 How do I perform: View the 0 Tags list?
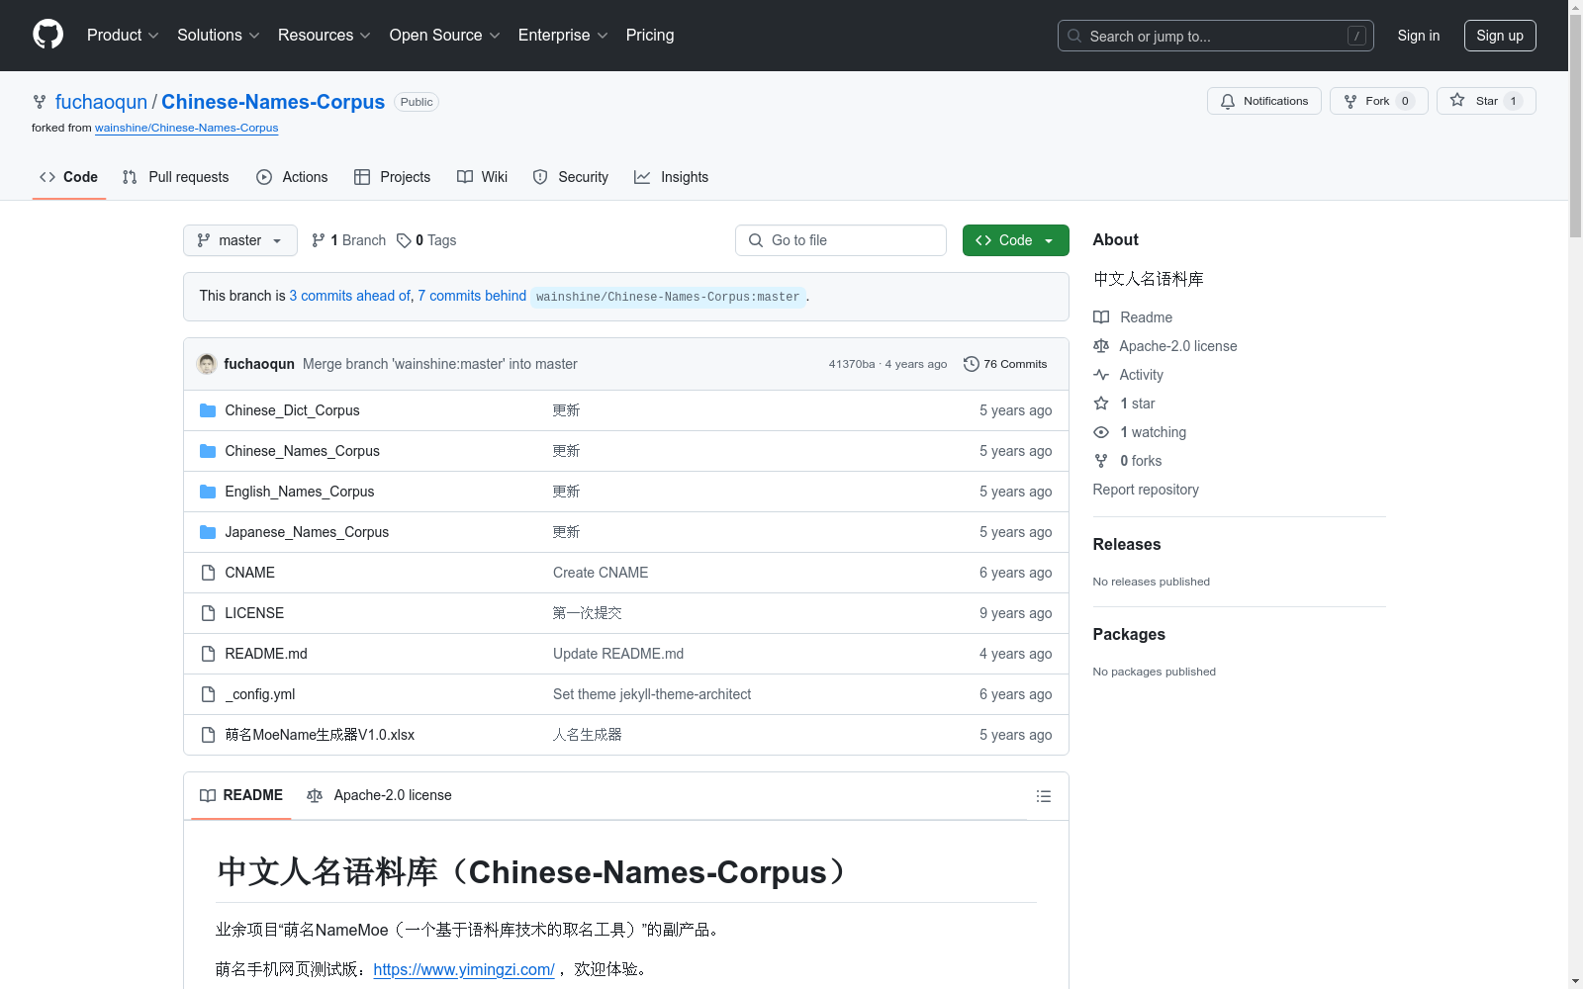tap(426, 240)
